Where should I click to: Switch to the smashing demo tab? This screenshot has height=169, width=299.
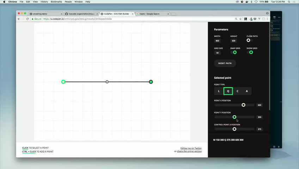46,14
